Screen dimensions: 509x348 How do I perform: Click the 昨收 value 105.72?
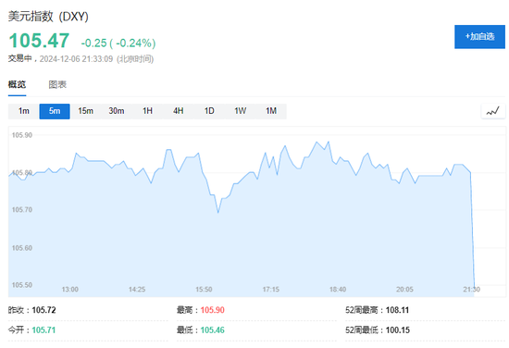click(x=43, y=310)
